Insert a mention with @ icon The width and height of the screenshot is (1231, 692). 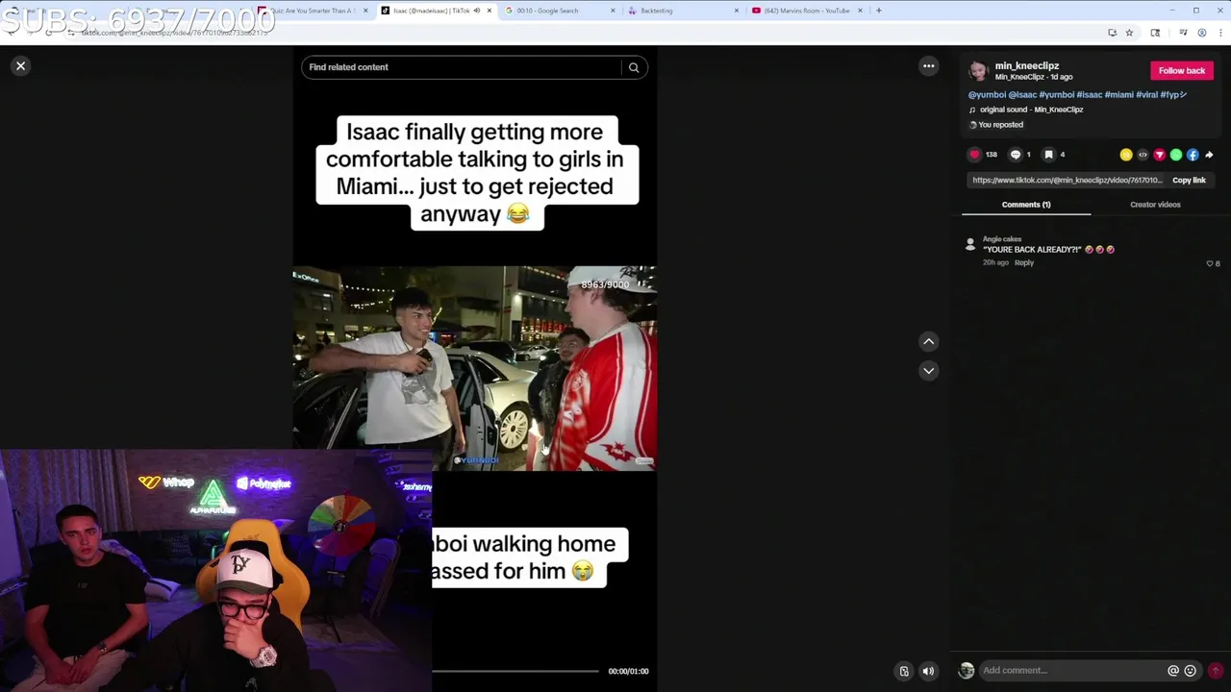[x=1173, y=671]
